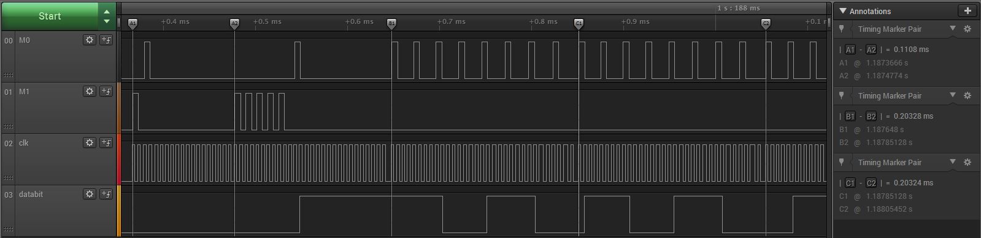Start the logic capture
The height and width of the screenshot is (238, 981).
pyautogui.click(x=50, y=16)
